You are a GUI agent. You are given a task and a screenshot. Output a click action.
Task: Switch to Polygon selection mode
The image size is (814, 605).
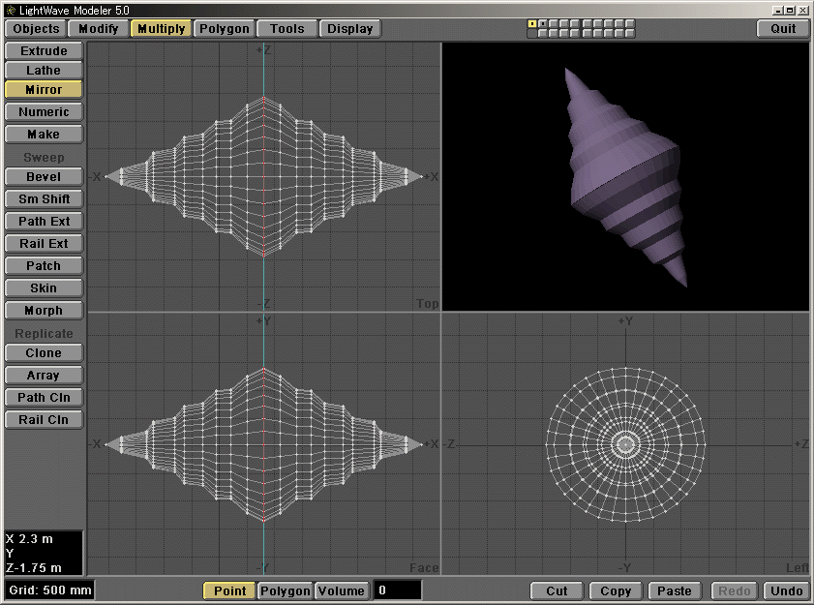click(x=286, y=590)
